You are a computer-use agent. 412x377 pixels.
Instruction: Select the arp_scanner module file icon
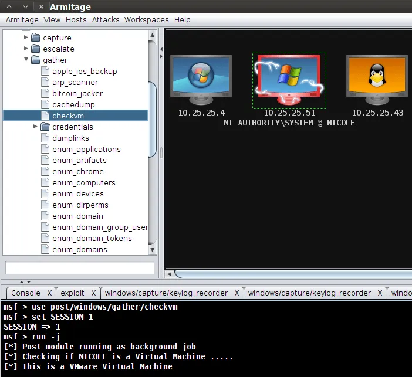point(45,83)
